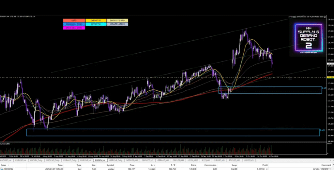Click the 842.85 swap value
Viewport: 334px width, 170px height.
pyautogui.click(x=234, y=169)
